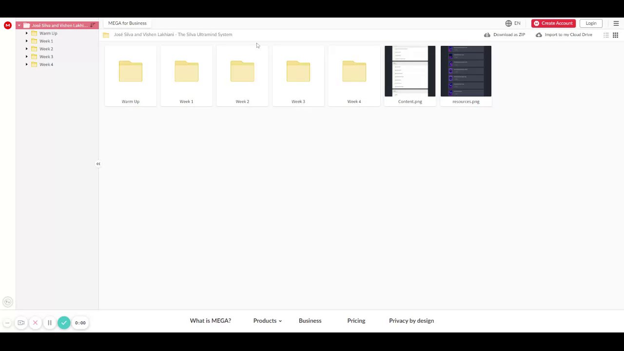Switch to list view
The width and height of the screenshot is (624, 351).
click(x=606, y=35)
